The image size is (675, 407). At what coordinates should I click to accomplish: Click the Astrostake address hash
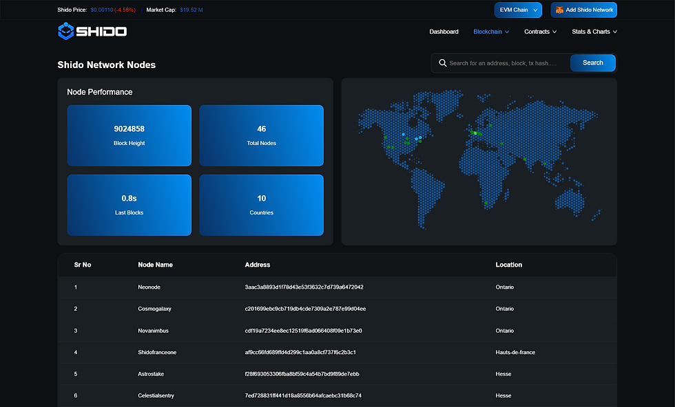(302, 374)
